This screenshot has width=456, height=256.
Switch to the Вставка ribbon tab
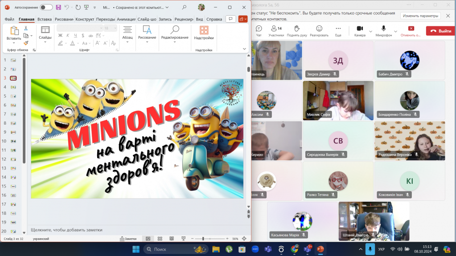[x=45, y=19]
